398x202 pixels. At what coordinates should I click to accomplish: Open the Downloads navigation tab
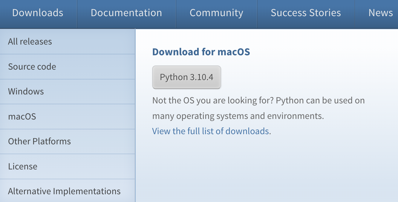click(x=38, y=13)
